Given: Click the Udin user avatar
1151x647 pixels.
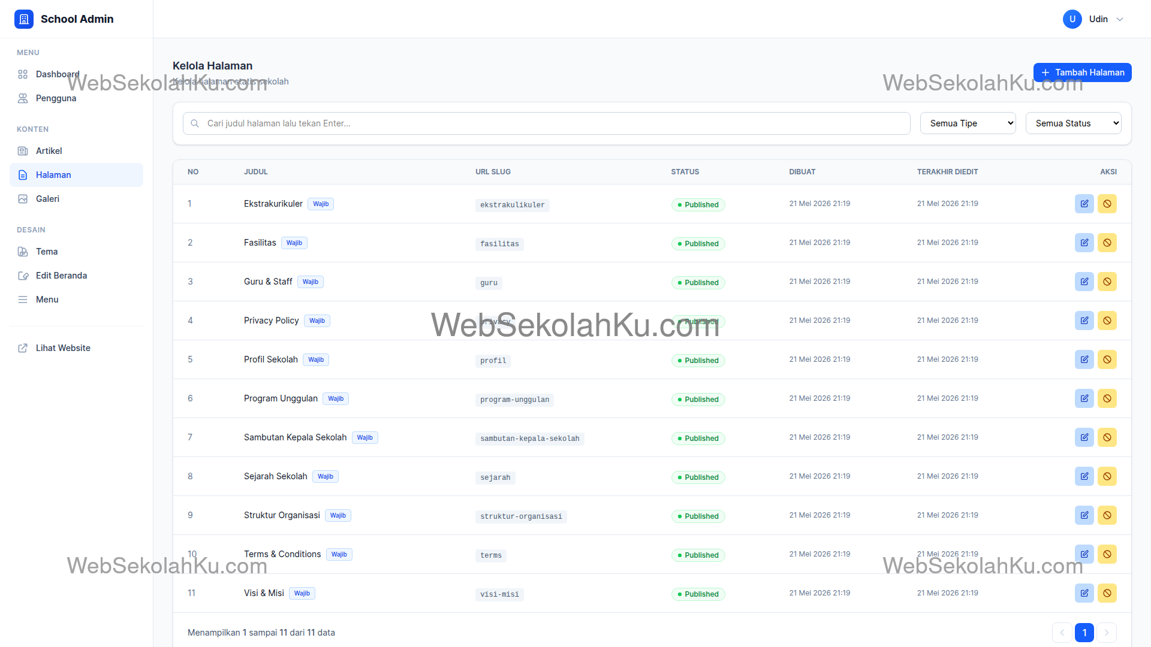Looking at the screenshot, I should [1072, 19].
